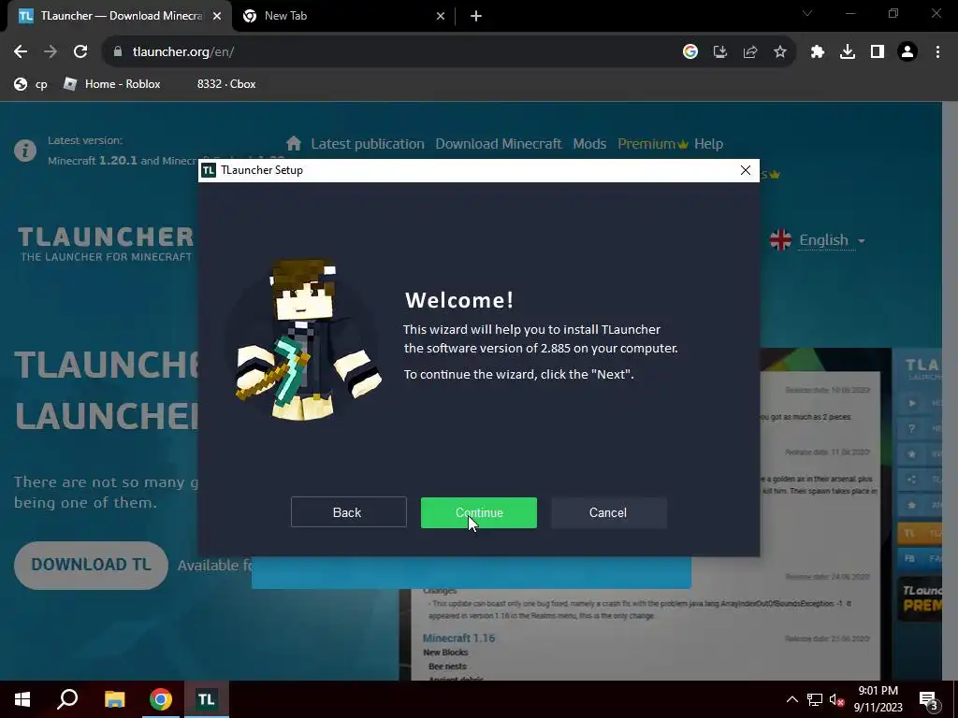This screenshot has width=958, height=718.
Task: Open the Help menu item
Action: (708, 144)
